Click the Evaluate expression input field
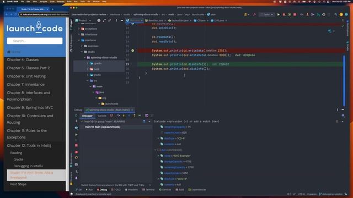The height and width of the screenshot is (198, 353). point(243,122)
